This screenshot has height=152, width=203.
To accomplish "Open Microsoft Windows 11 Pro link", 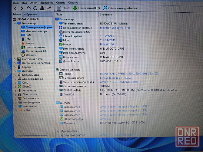I will [x=115, y=28].
